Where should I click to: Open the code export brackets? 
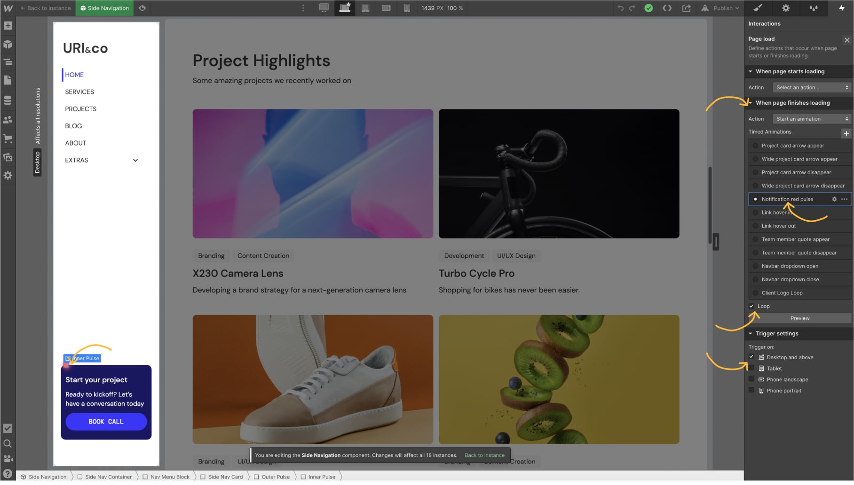click(667, 8)
